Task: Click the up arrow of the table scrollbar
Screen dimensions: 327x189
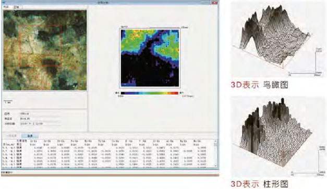Action: [215, 141]
